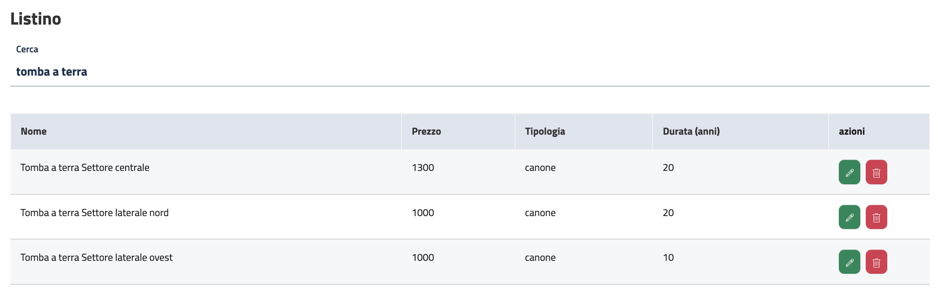This screenshot has width=938, height=289.
Task: Select the Tomba a terra Settore centrale name
Action: coord(85,168)
